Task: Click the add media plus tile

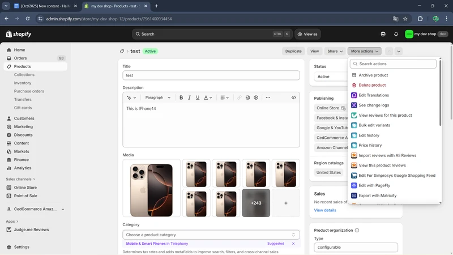Action: pos(286,203)
